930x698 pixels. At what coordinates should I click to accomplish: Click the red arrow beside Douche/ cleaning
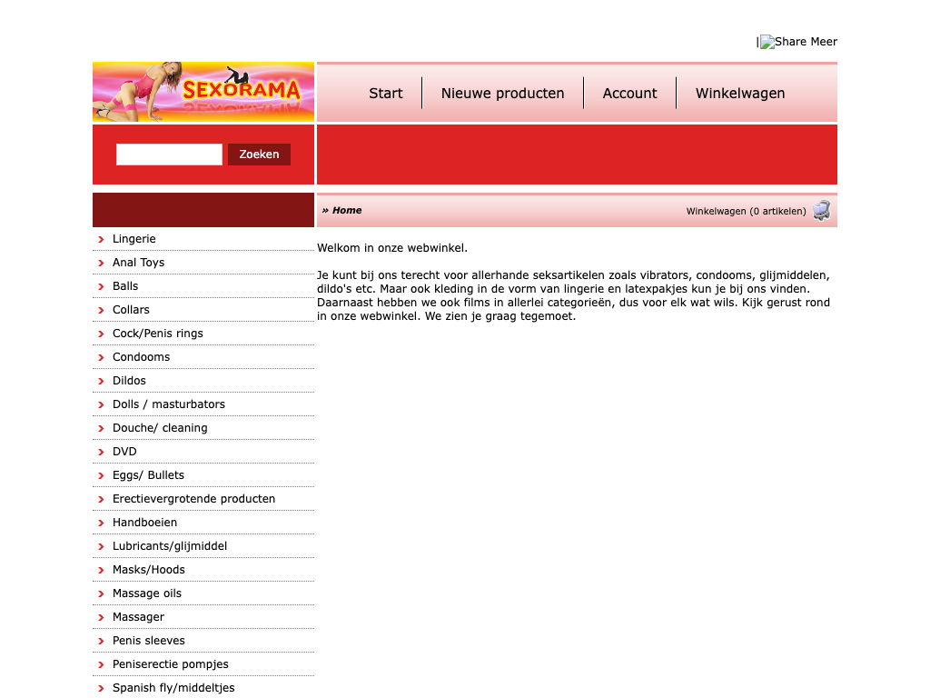[101, 429]
